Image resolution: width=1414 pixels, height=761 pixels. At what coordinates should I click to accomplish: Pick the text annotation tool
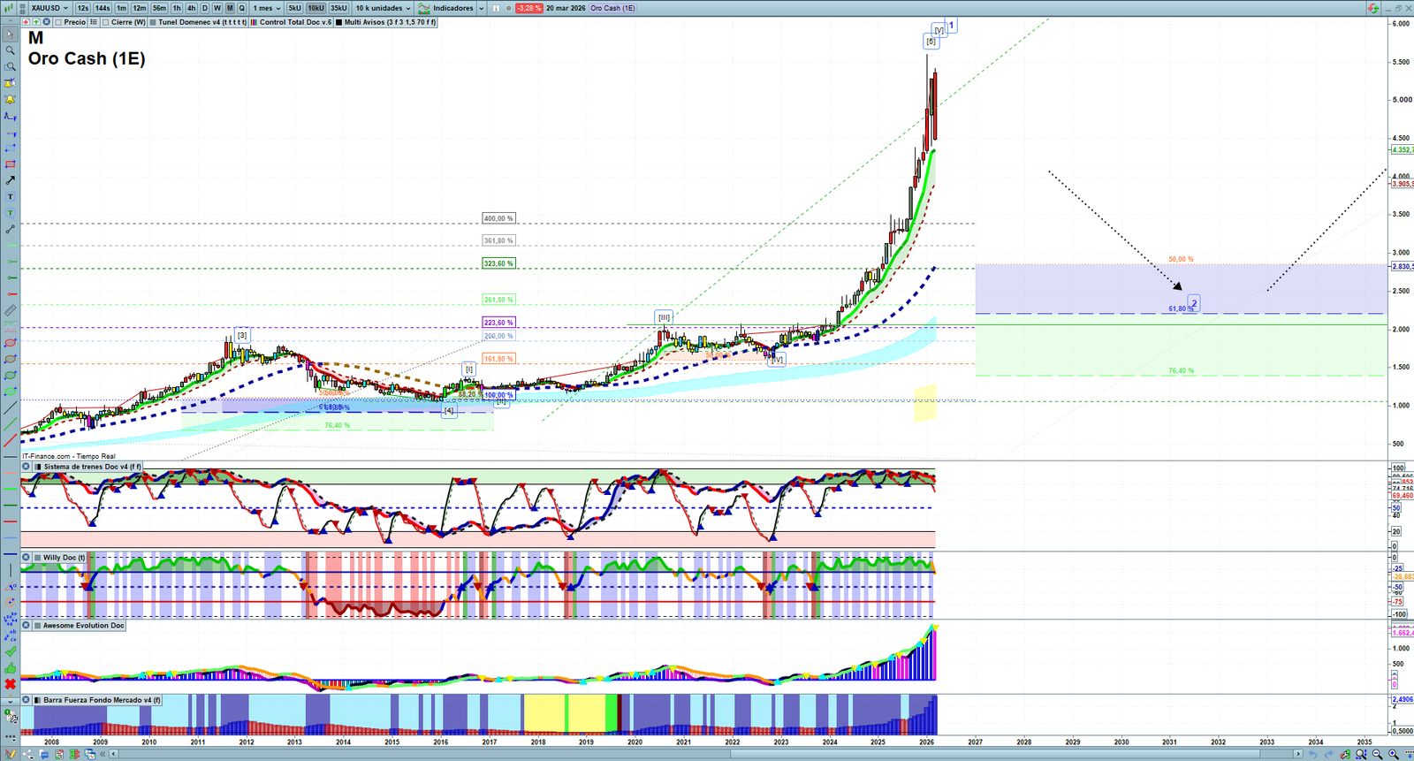click(11, 197)
